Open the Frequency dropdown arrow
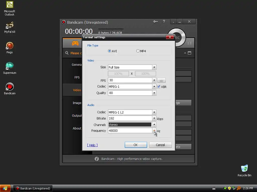The height and width of the screenshot is (192, 257). point(154,130)
